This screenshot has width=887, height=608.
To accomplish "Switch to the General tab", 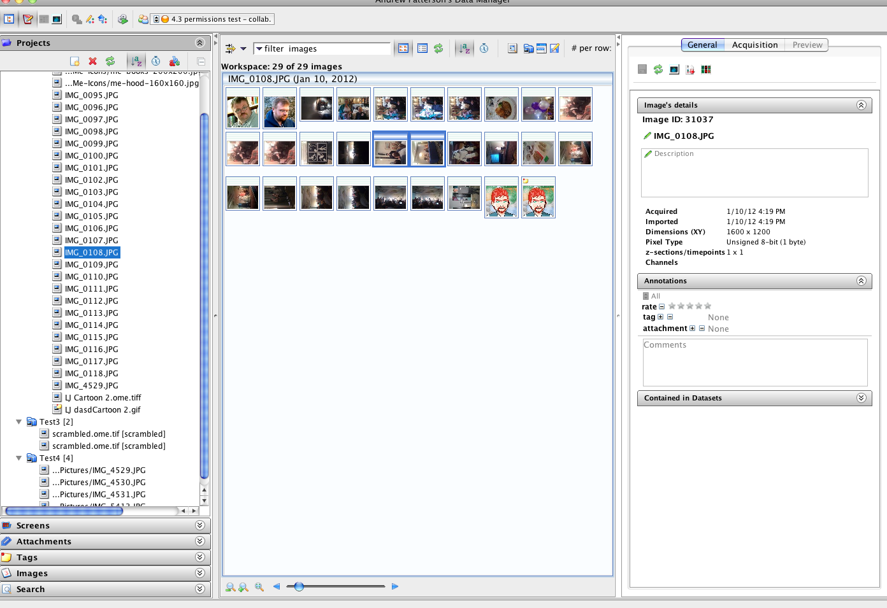I will [x=702, y=45].
